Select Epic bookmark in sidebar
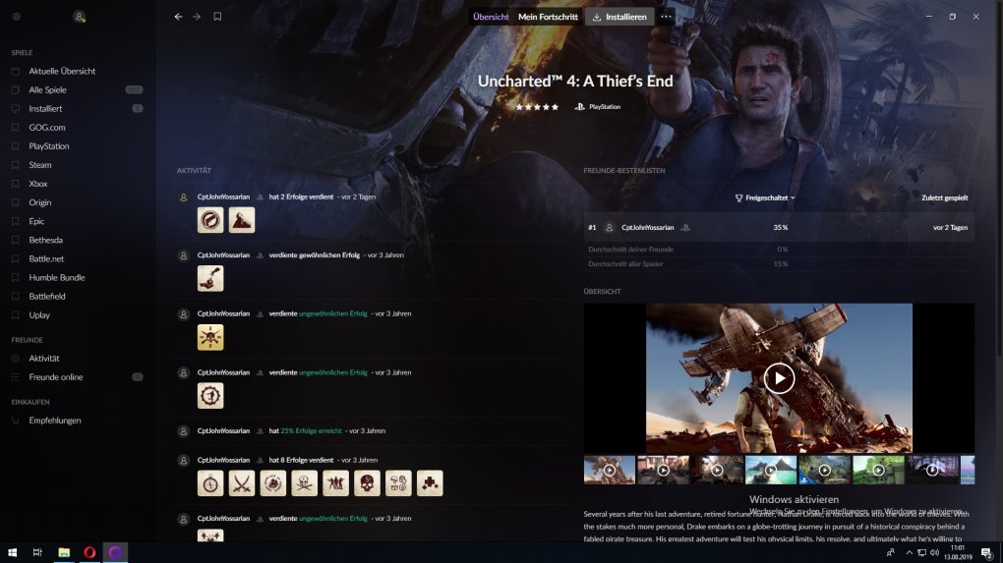 click(x=36, y=221)
